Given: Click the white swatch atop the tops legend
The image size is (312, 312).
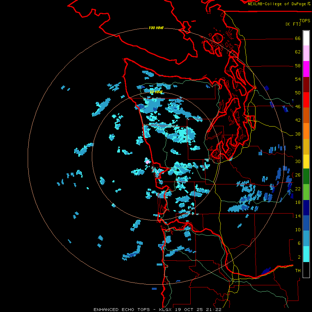Looking at the screenshot, I should click(x=306, y=38).
